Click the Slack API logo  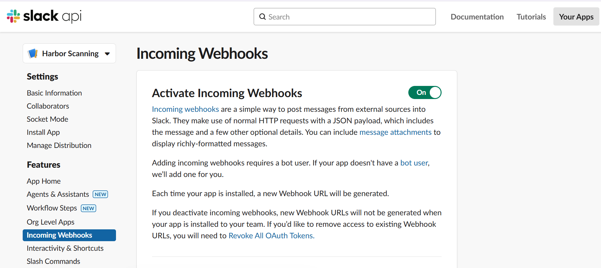pos(44,16)
